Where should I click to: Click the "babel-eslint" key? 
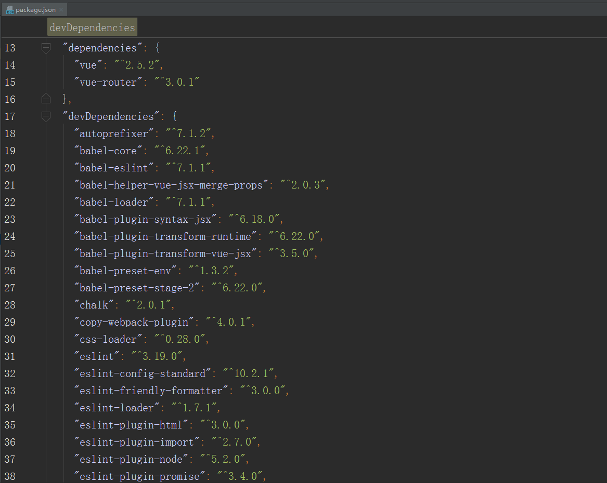click(x=114, y=168)
